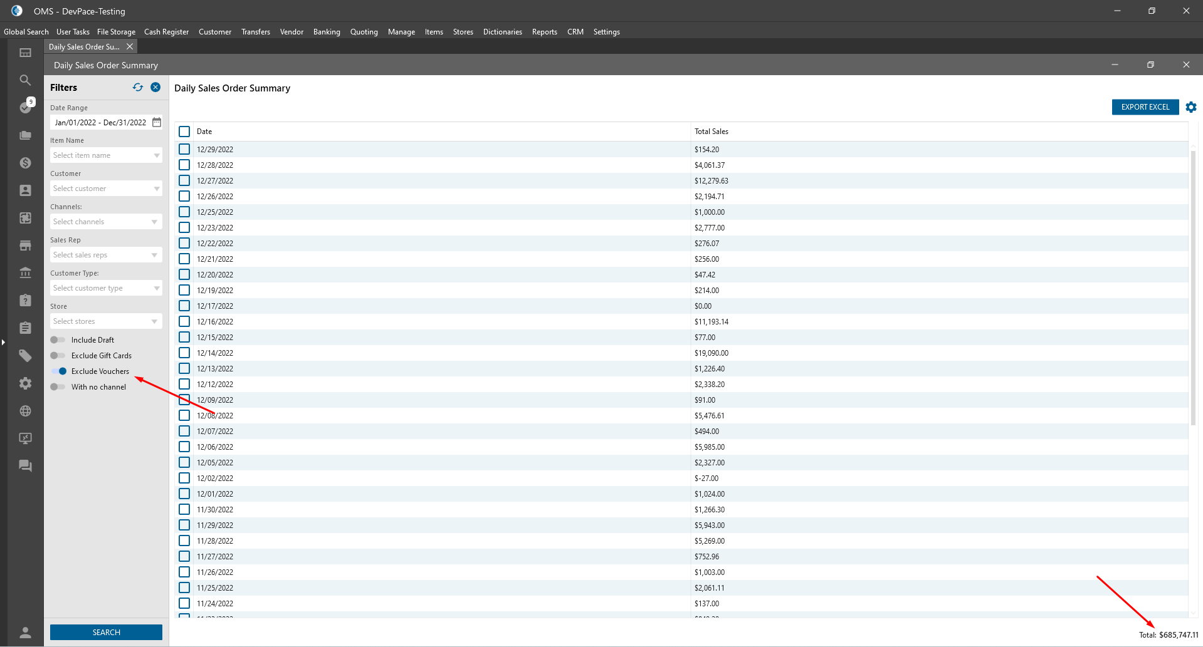Image resolution: width=1203 pixels, height=647 pixels.
Task: Clear filters with the blue X icon
Action: (155, 87)
